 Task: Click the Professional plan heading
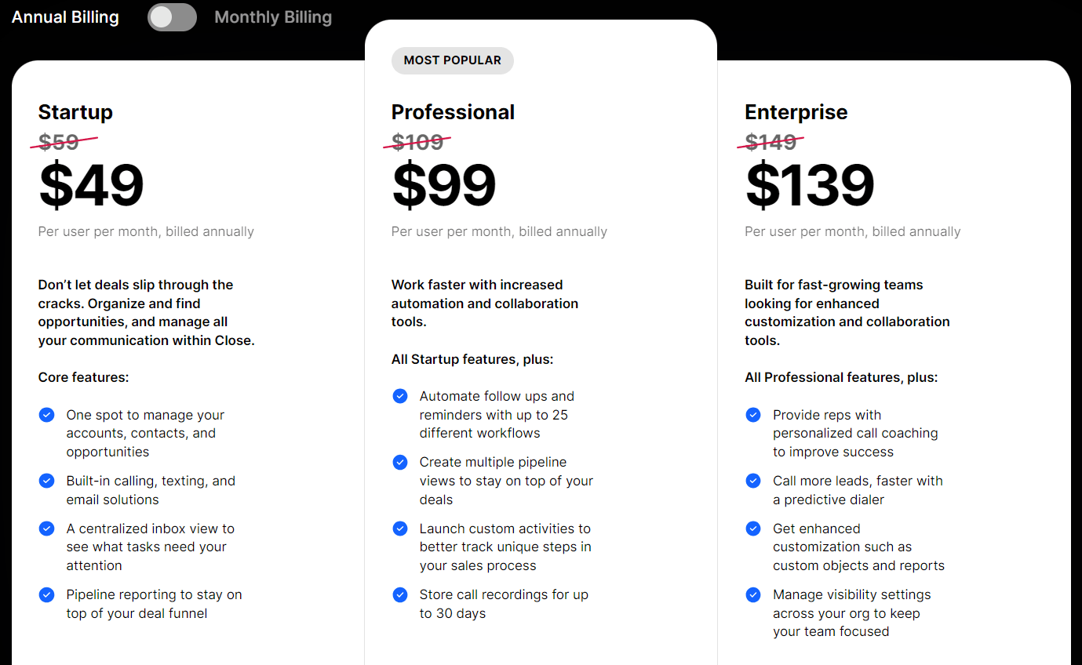click(x=453, y=112)
